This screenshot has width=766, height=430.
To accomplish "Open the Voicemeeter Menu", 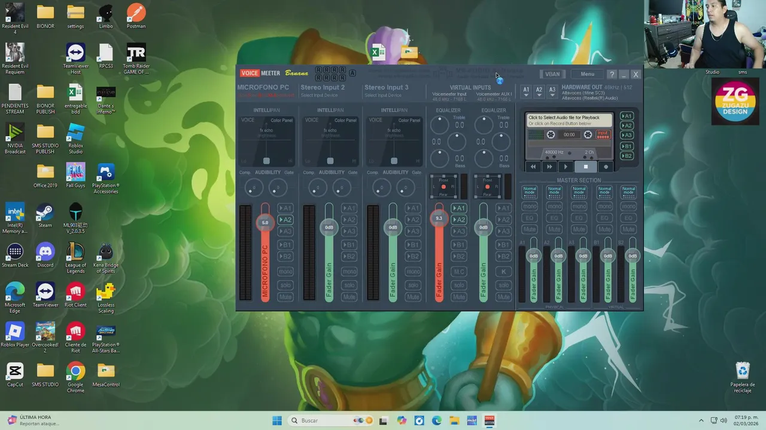I will click(x=587, y=74).
